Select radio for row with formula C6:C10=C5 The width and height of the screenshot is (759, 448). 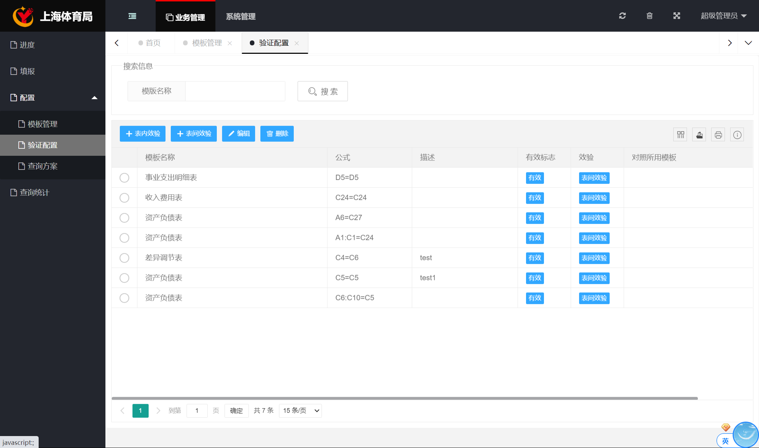pyautogui.click(x=124, y=298)
